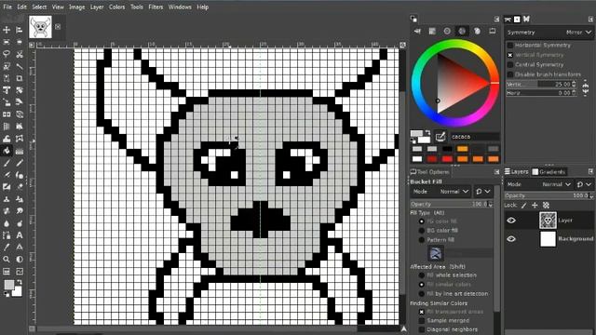The width and height of the screenshot is (596, 335).
Task: Open the Layers dock configuration menu button
Action: coord(590,171)
